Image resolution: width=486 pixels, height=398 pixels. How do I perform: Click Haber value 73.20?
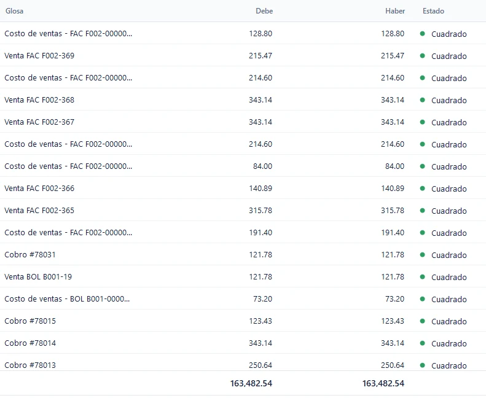pyautogui.click(x=394, y=299)
